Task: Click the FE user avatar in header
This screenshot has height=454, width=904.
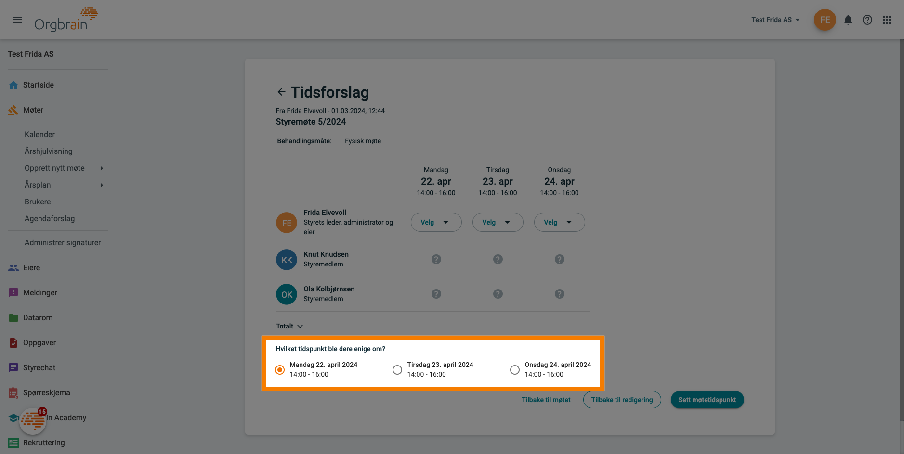Action: click(825, 20)
